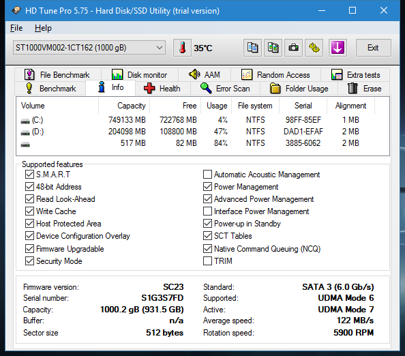Open the ST1000VM002 drive selection dropdown
Viewport: 405px width, 356px height.
(x=89, y=48)
